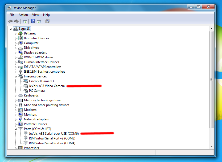The width and height of the screenshot is (222, 162).
Task: Expand the Monitors node
Action: coord(16,115)
